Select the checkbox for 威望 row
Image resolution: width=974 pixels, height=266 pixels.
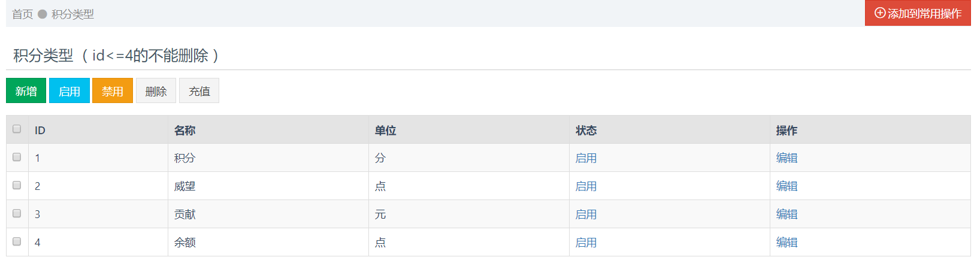pos(17,185)
